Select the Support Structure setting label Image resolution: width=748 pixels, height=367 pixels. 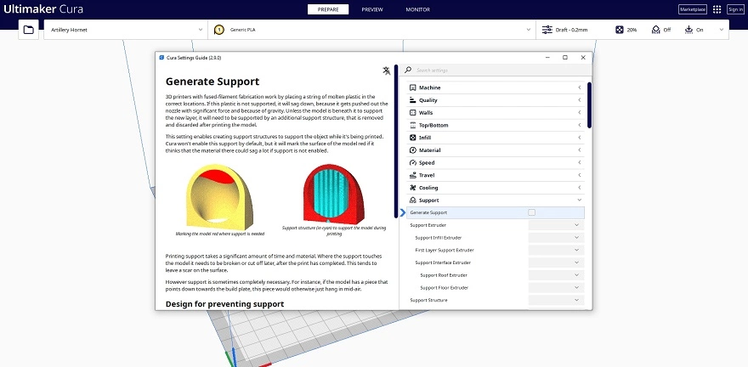[428, 300]
